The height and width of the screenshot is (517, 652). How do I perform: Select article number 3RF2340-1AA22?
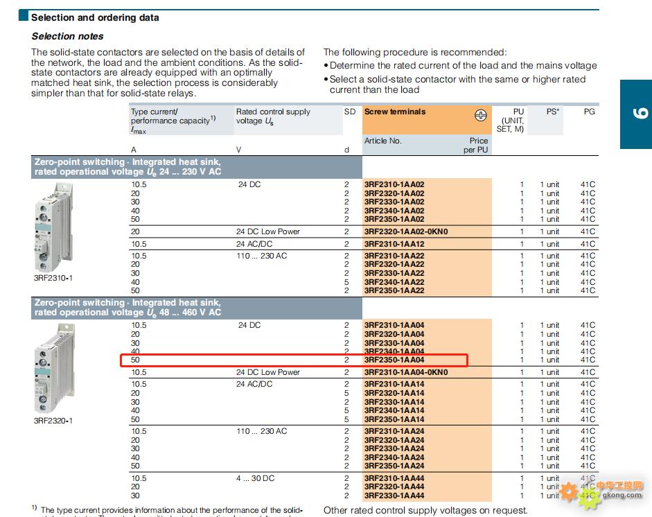(x=394, y=282)
